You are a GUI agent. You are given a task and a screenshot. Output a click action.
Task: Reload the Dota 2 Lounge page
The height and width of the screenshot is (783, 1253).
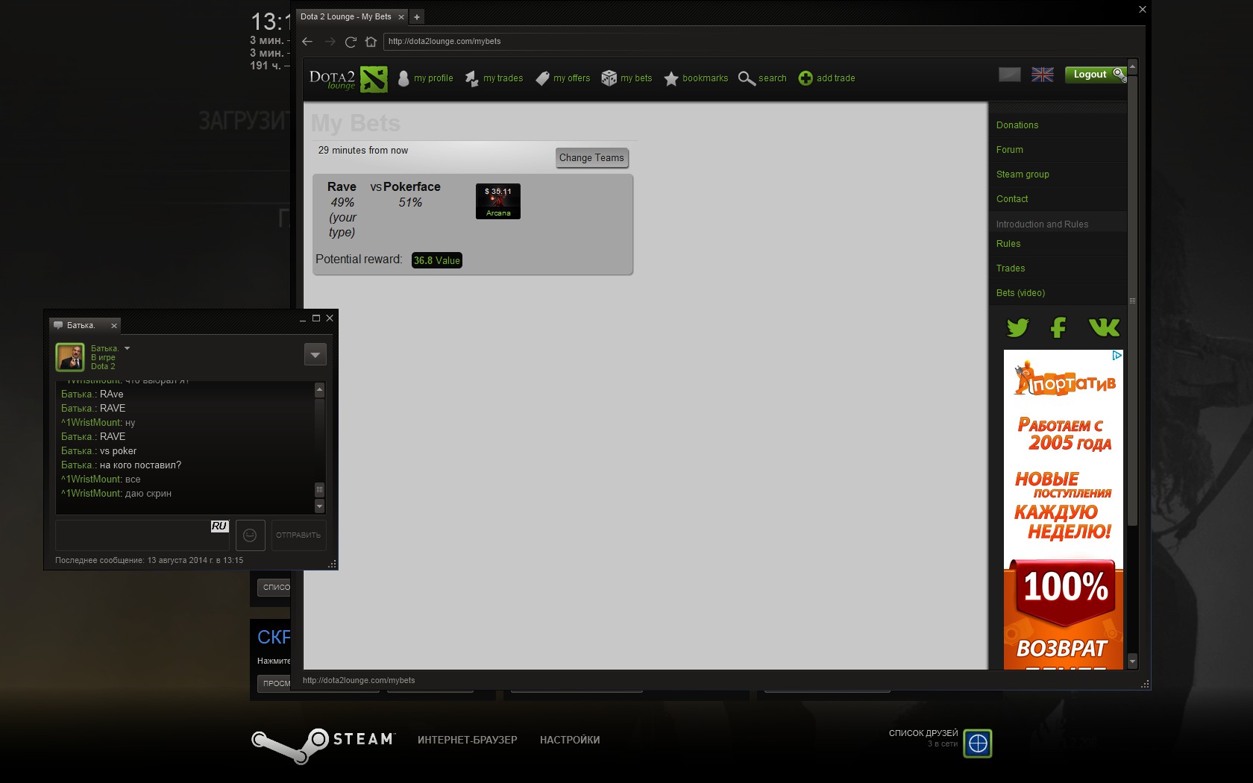[351, 42]
